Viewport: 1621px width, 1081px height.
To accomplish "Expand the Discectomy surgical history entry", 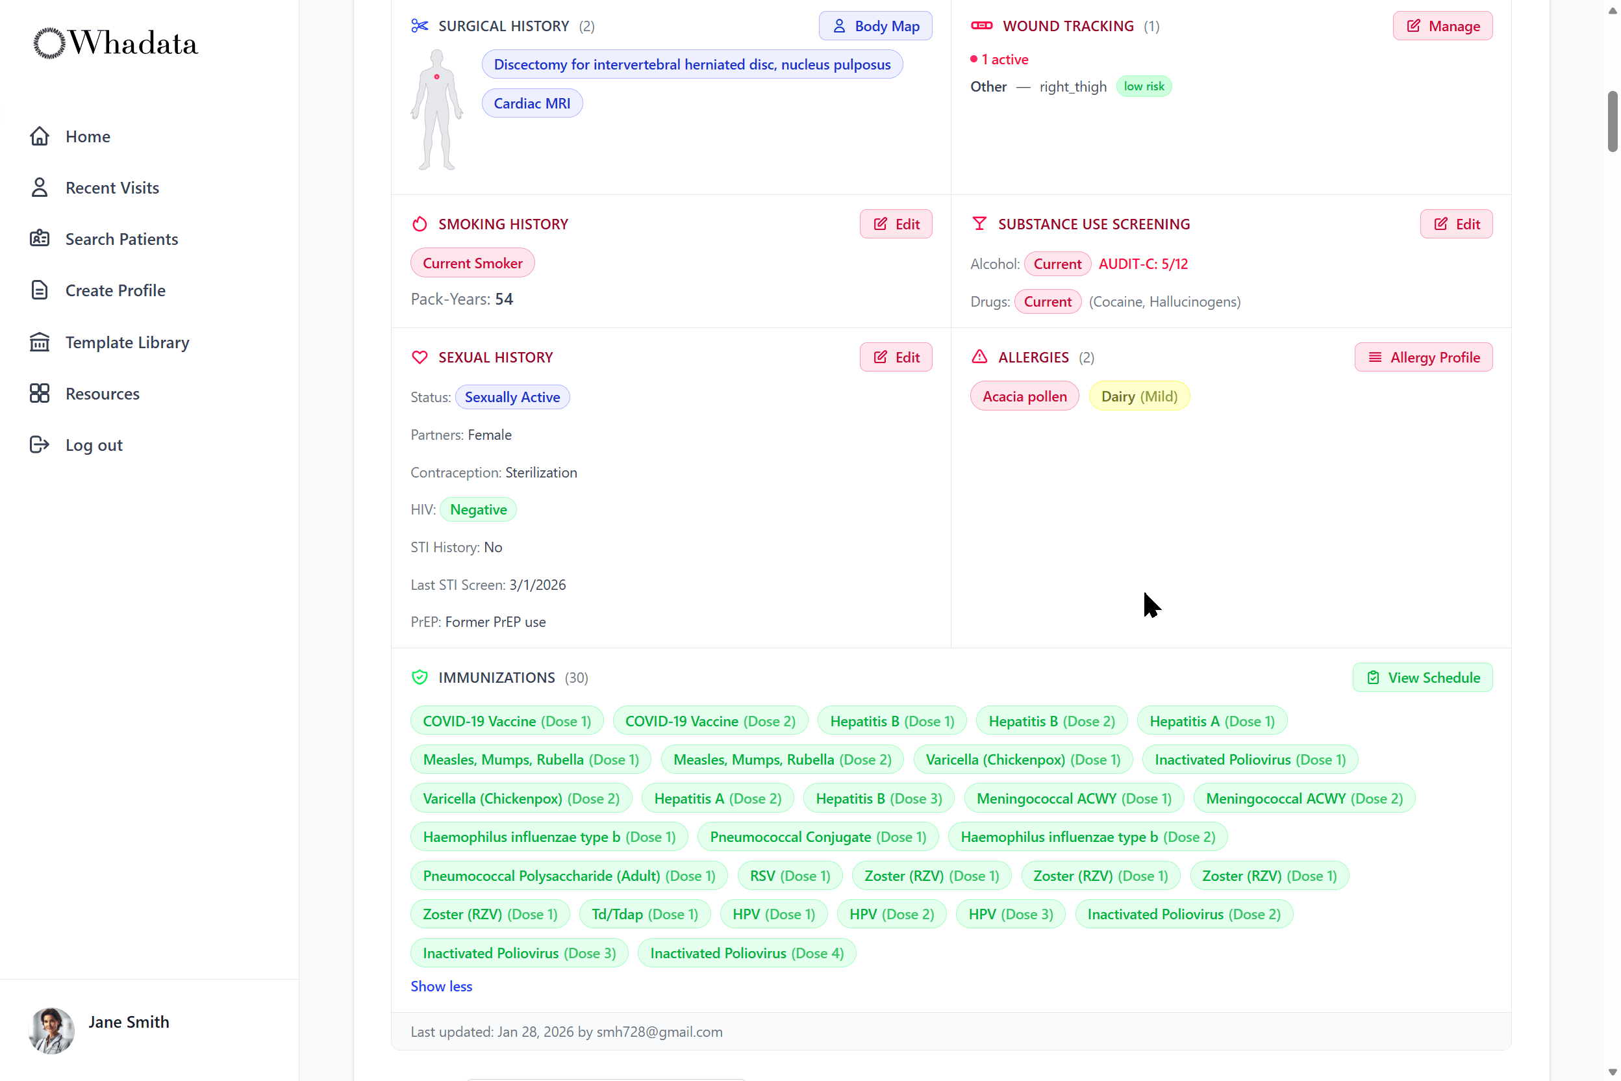I will [x=691, y=64].
